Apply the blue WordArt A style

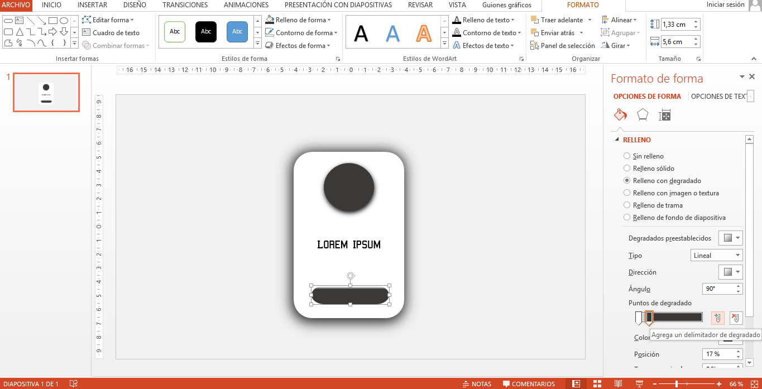393,33
